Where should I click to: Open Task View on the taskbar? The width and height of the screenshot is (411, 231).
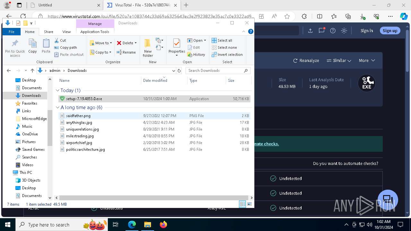click(116, 225)
